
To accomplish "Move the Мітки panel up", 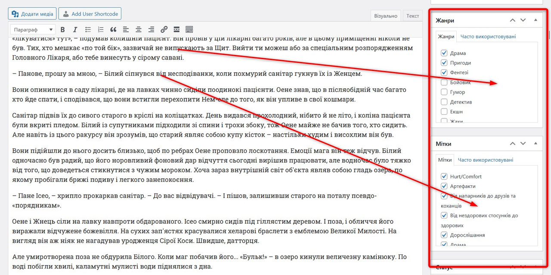I will click(x=512, y=144).
